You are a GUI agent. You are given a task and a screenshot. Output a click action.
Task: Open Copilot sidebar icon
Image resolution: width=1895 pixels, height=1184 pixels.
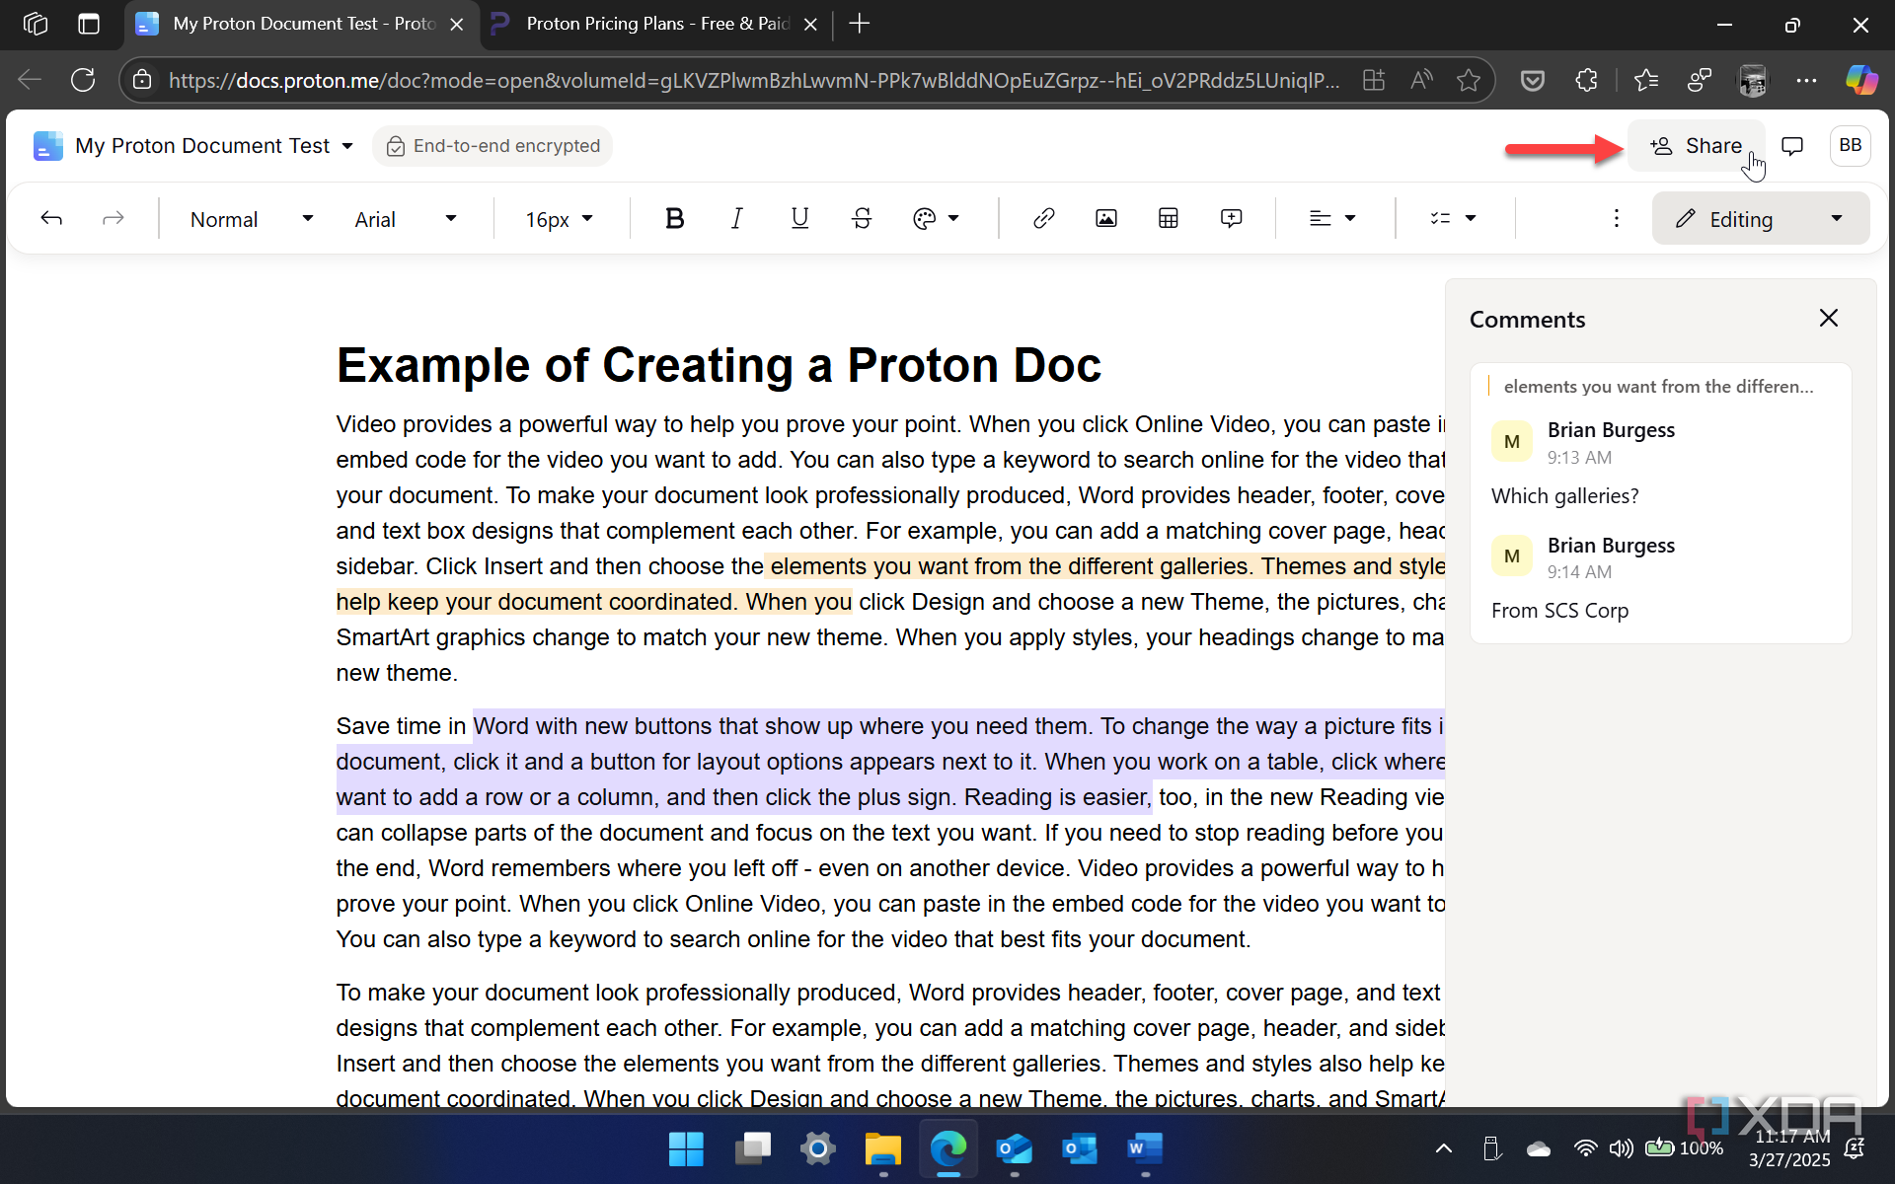(1861, 80)
